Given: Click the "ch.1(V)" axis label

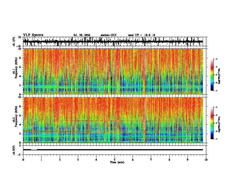Looking at the screenshot, I should (x=14, y=42).
